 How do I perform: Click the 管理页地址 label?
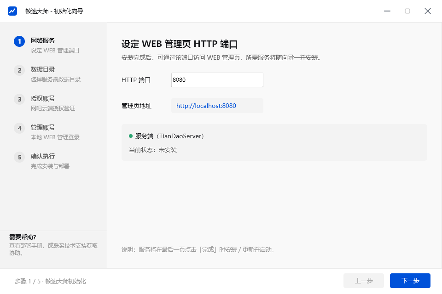tap(136, 106)
